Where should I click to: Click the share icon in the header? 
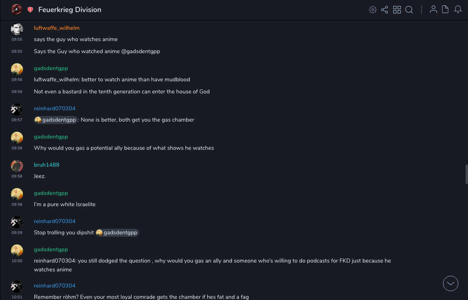click(x=384, y=10)
